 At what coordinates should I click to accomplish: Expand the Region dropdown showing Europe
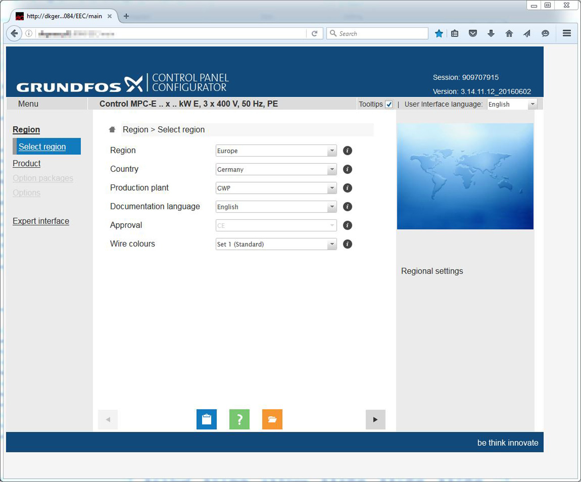point(276,151)
